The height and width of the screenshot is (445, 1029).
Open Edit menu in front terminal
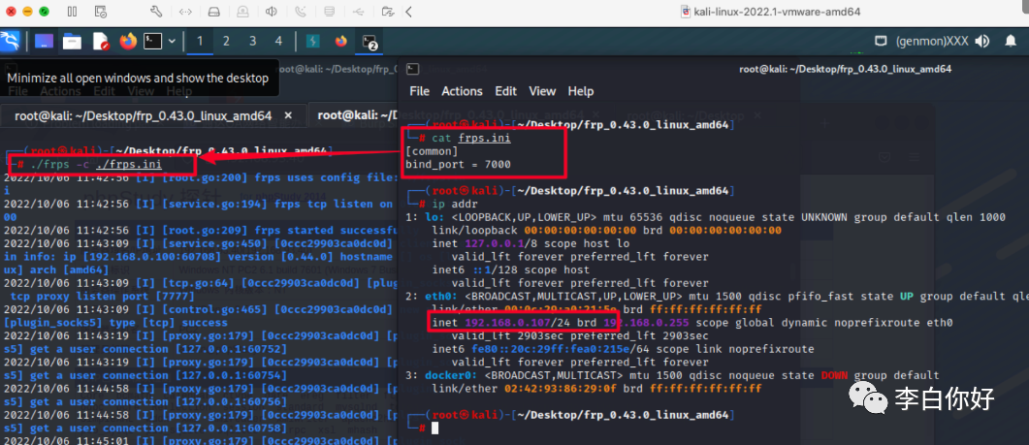tap(506, 91)
